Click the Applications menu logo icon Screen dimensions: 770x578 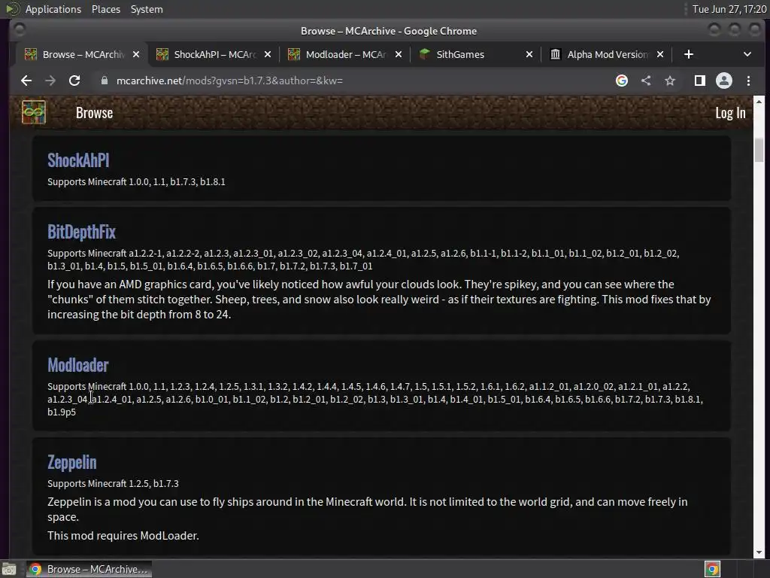click(12, 9)
